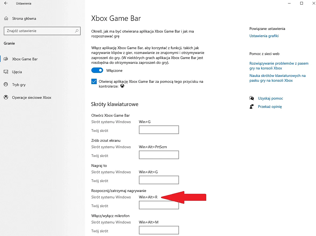Click the Rozpocznij/zatrzymaj nagrywanie label
This screenshot has height=236, width=316.
click(119, 191)
